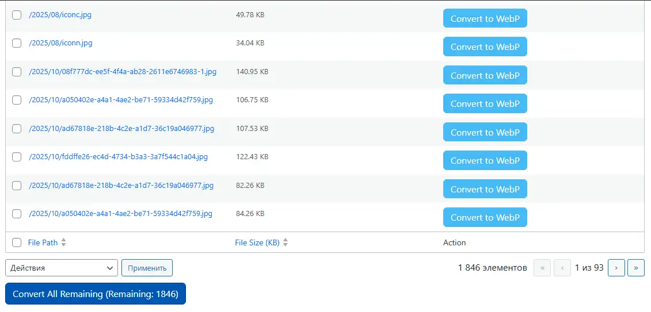
Task: Convert iconc.jpg to WebP
Action: 485,18
